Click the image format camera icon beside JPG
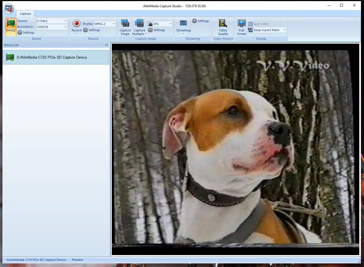This screenshot has height=267, width=364. [x=150, y=24]
